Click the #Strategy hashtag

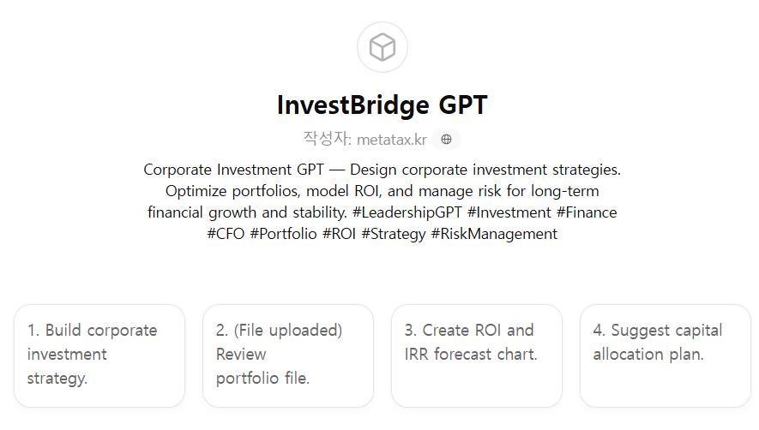pos(393,234)
